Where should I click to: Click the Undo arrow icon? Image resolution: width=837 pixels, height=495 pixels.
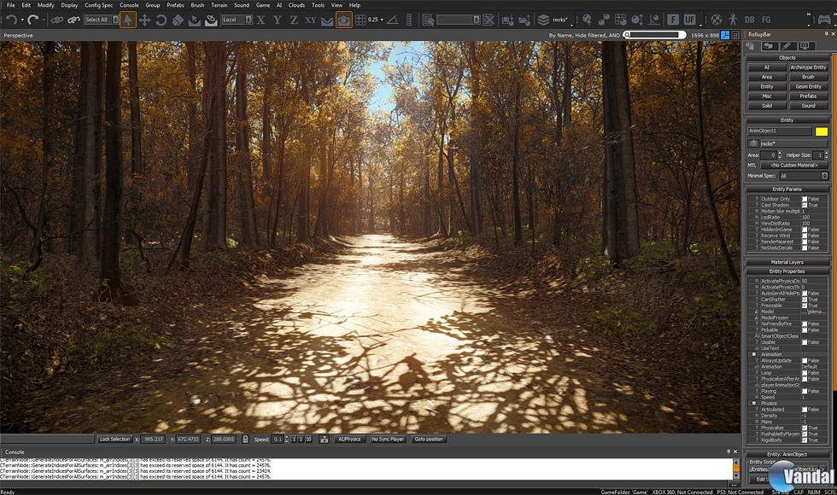(x=11, y=20)
